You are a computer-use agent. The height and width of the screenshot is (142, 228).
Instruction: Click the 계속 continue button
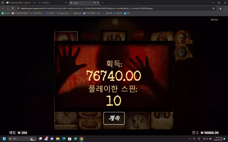tap(114, 118)
